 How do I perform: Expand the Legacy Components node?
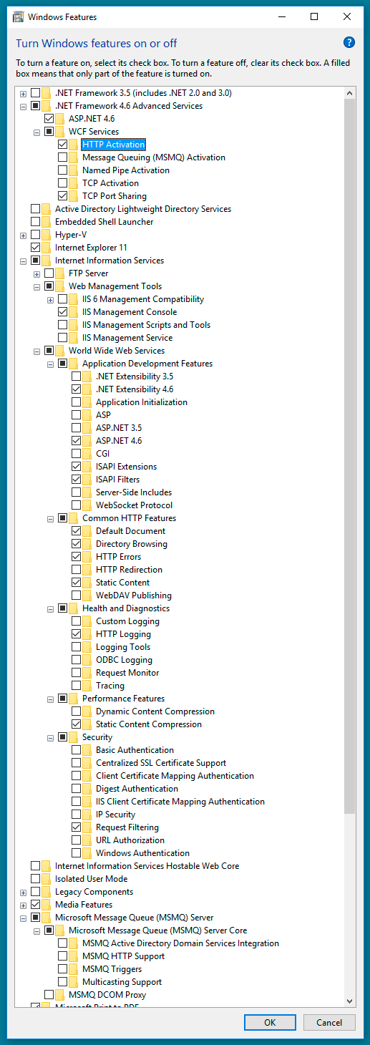24,892
